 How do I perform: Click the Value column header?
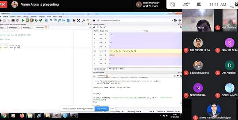pos(145,31)
